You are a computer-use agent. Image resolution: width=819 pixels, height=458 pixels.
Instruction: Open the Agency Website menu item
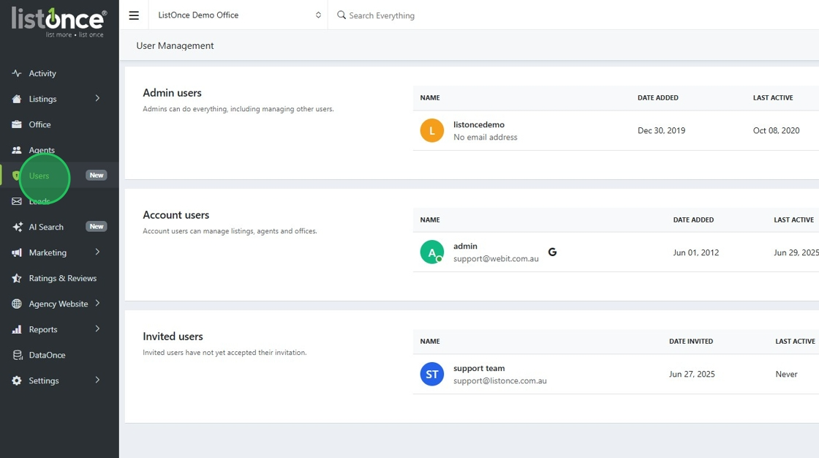(58, 304)
